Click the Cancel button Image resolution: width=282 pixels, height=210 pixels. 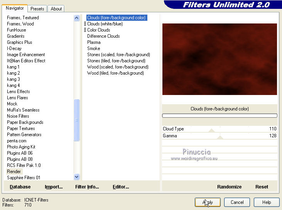point(237,202)
